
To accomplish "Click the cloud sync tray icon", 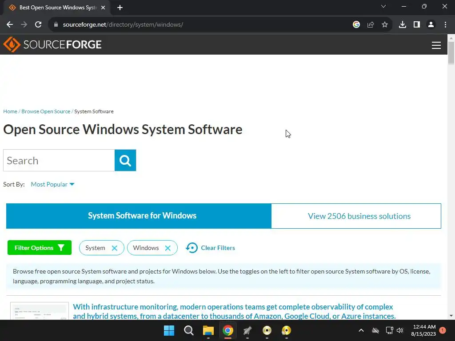I will pos(375,330).
